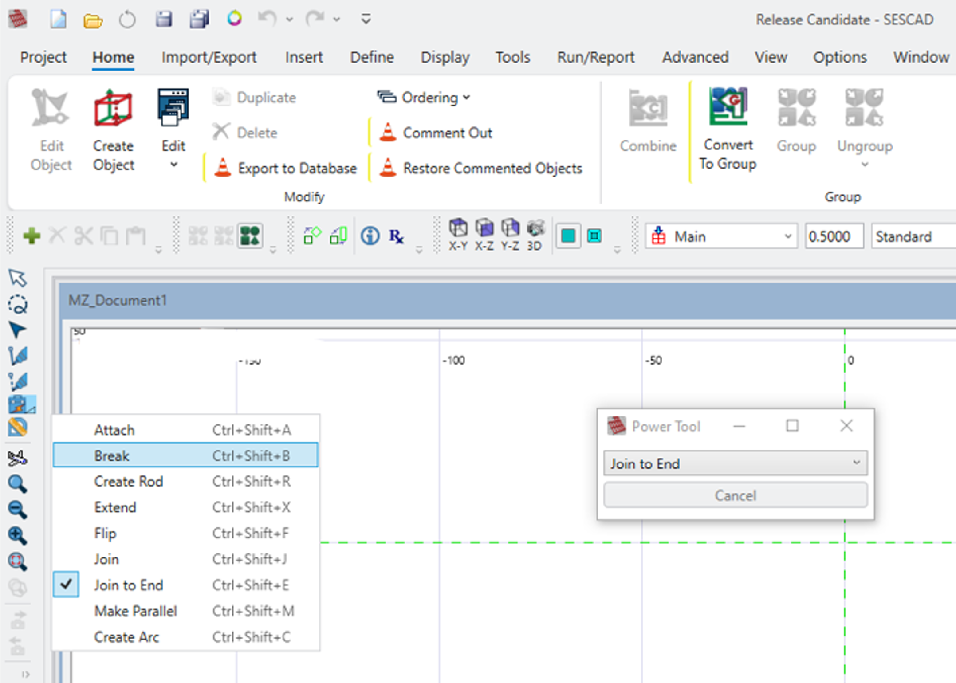This screenshot has height=683, width=956.
Task: Click the Redo arrow
Action: coord(315,19)
